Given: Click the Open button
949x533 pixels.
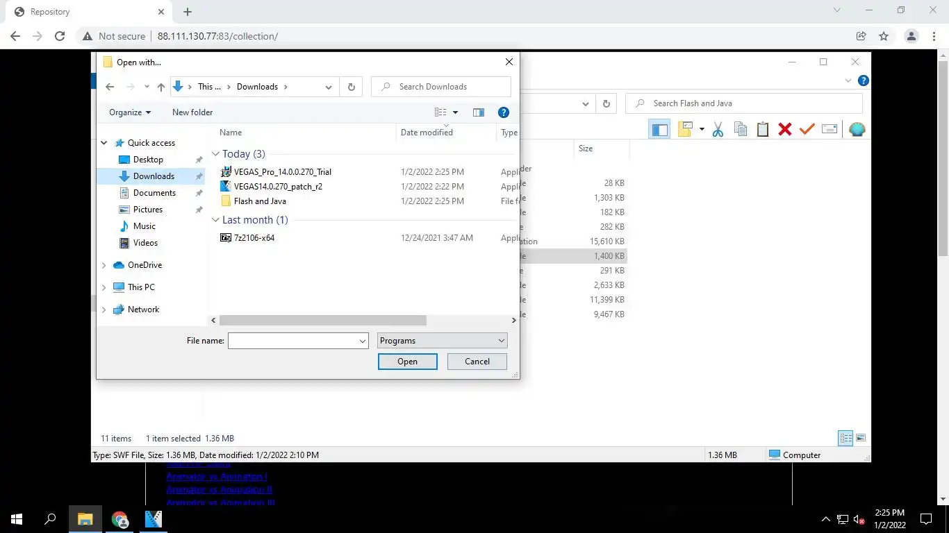Looking at the screenshot, I should point(407,362).
